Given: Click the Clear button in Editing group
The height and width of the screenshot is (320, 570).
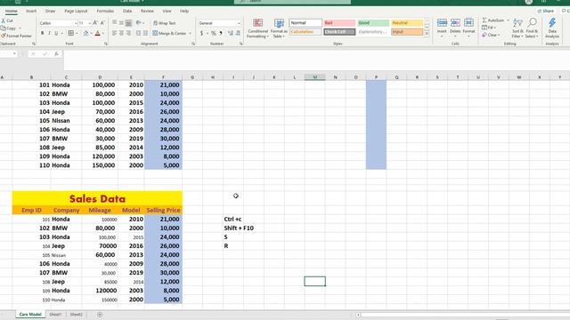Looking at the screenshot, I should tap(490, 36).
